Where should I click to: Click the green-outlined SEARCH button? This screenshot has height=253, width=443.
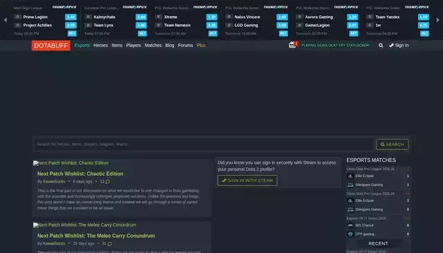pyautogui.click(x=392, y=144)
